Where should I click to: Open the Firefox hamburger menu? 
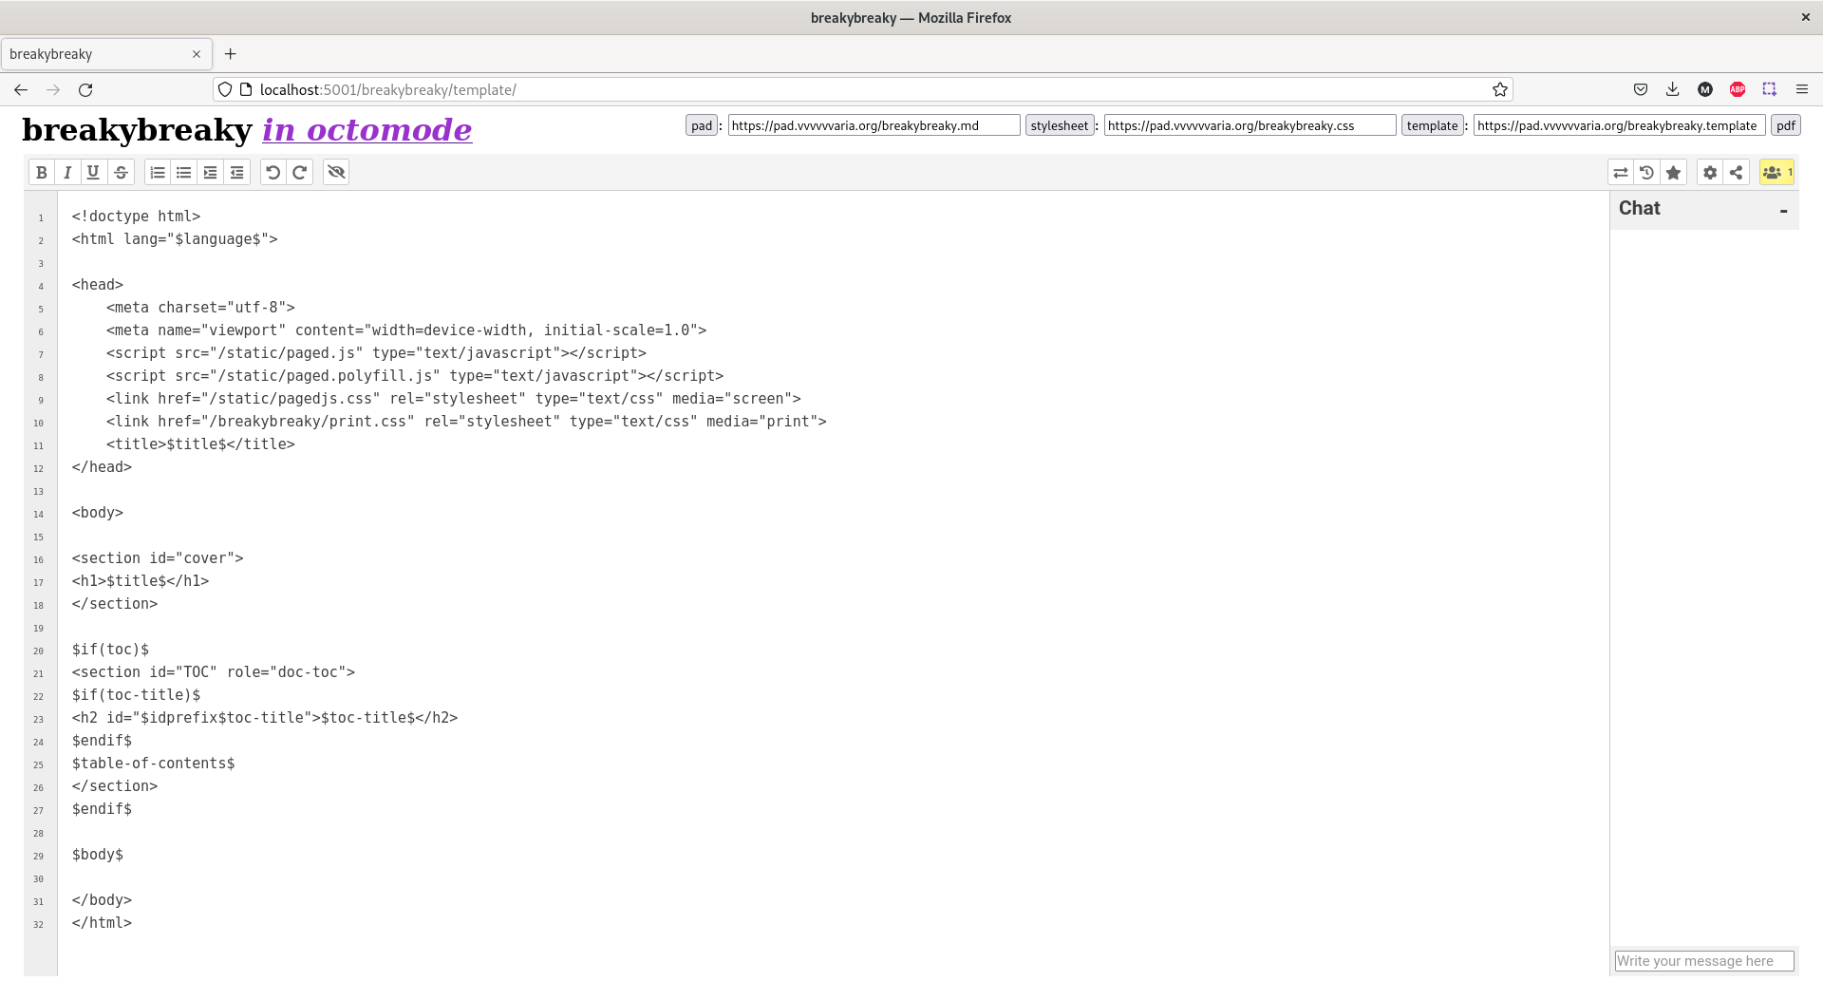click(x=1801, y=89)
